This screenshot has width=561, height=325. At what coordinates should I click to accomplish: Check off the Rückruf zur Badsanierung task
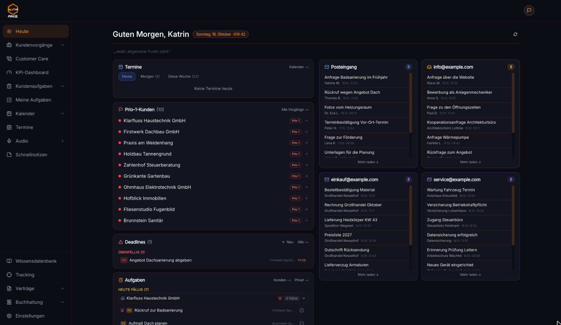point(302,310)
